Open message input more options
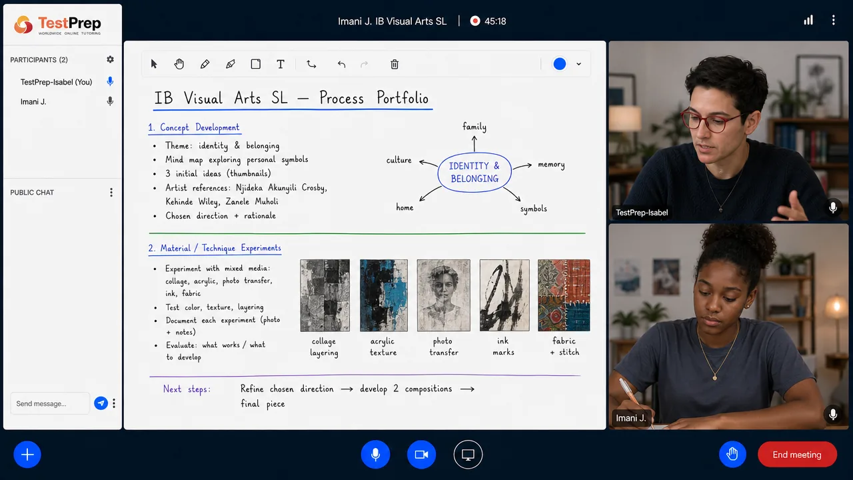This screenshot has height=480, width=853. tap(114, 403)
